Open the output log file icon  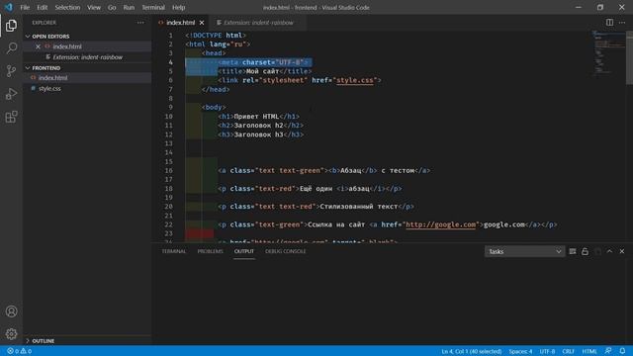(597, 251)
